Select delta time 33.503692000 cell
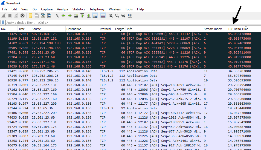Image resolution: width=261 pixels, height=150 pixels. pyautogui.click(x=239, y=81)
